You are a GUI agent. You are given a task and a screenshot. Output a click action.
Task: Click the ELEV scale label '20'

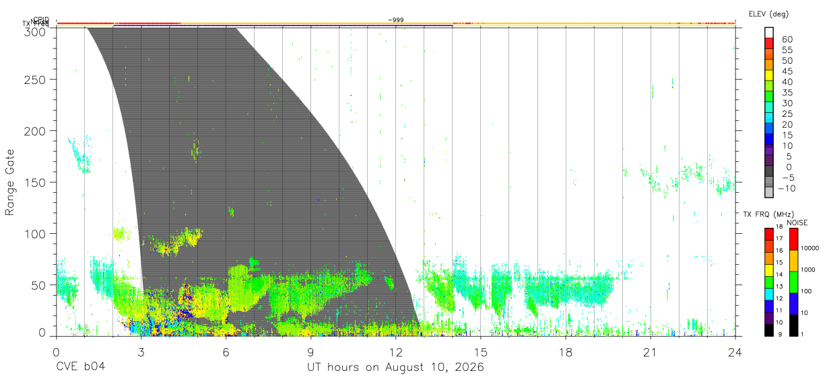[x=787, y=124]
